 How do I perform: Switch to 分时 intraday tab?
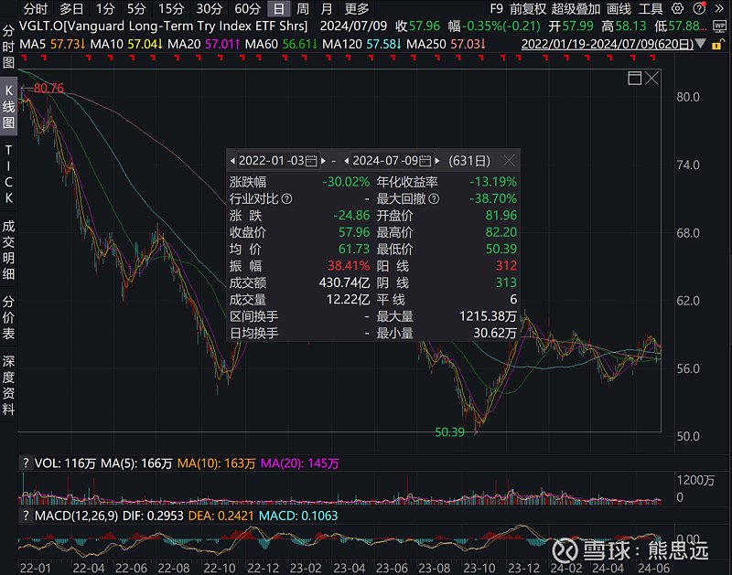pyautogui.click(x=36, y=8)
